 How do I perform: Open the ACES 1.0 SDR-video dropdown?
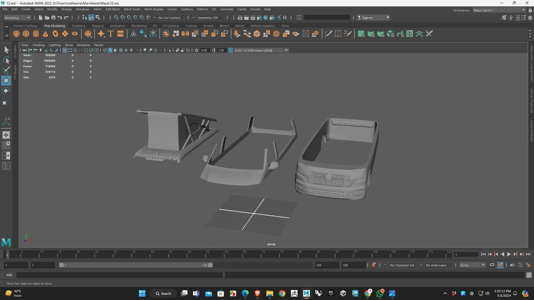click(x=261, y=50)
